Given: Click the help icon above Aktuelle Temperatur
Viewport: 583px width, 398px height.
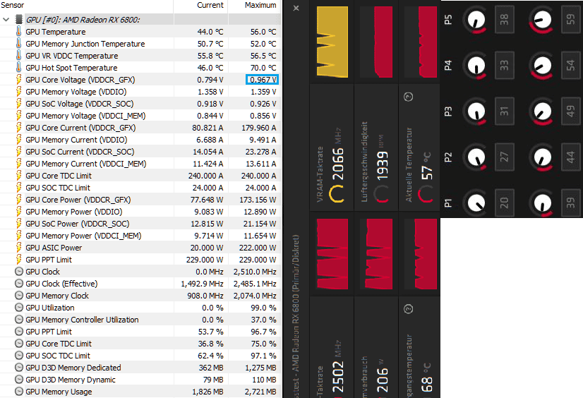Looking at the screenshot, I should [408, 97].
